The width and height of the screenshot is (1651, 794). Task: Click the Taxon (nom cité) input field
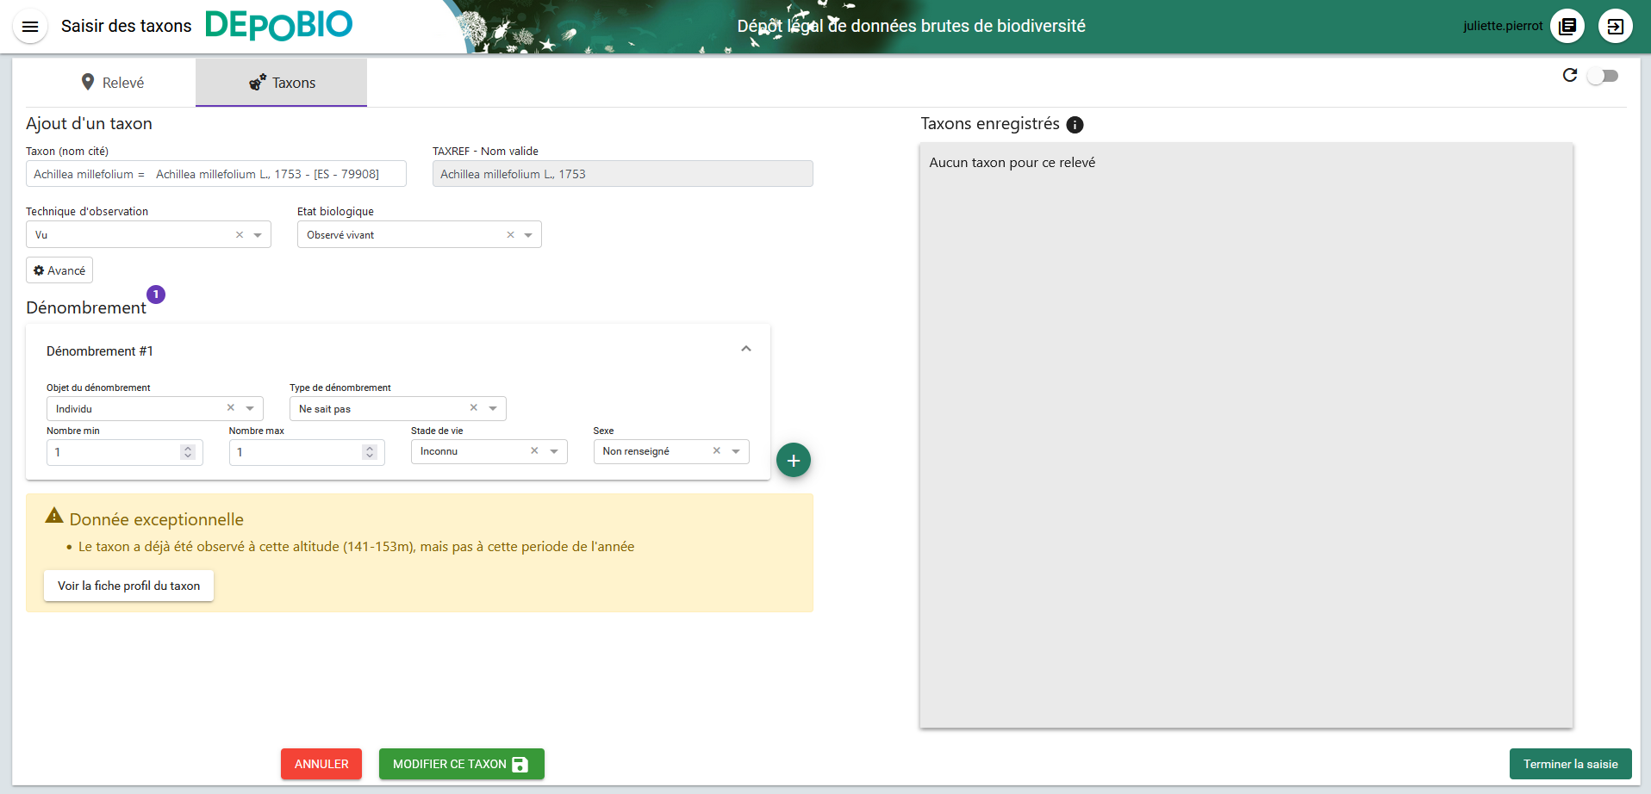pos(216,174)
